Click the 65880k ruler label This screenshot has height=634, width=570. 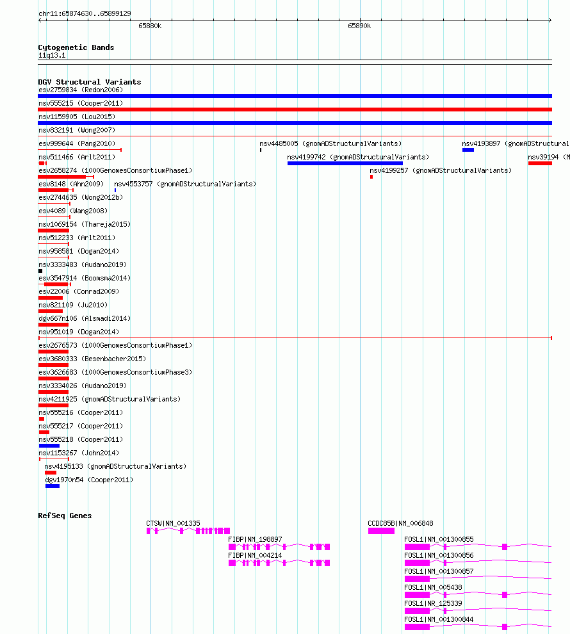point(150,26)
